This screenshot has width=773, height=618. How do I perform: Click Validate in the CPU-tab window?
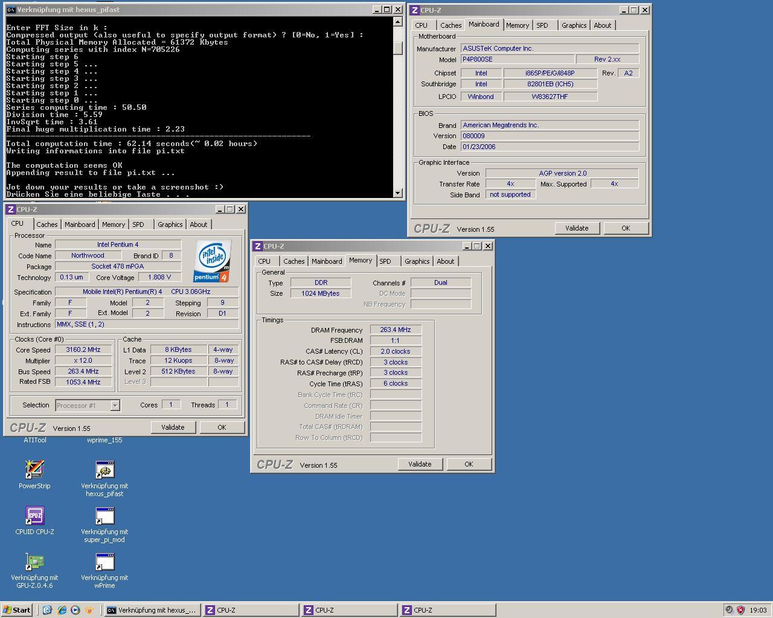(173, 427)
